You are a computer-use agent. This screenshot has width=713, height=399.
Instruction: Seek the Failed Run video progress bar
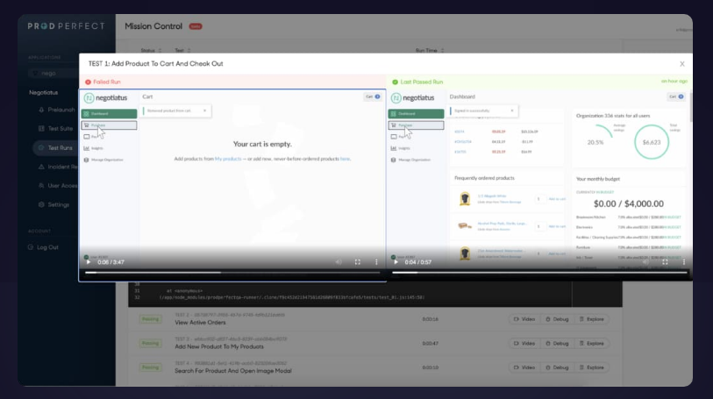point(232,273)
